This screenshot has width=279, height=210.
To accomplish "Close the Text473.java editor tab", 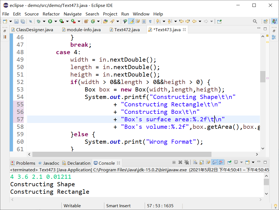I will tap(184, 29).
